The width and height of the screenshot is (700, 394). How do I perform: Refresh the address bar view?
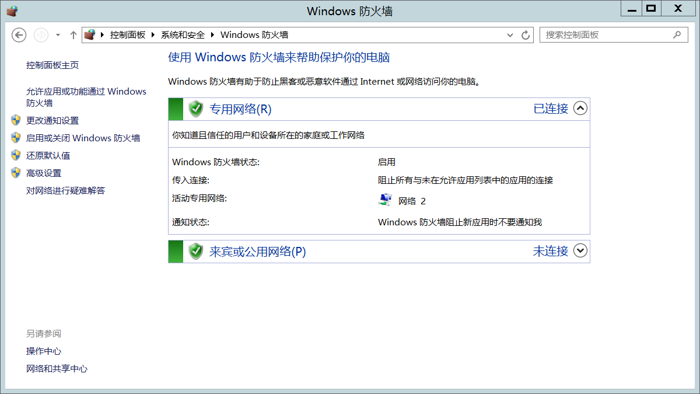pos(526,35)
